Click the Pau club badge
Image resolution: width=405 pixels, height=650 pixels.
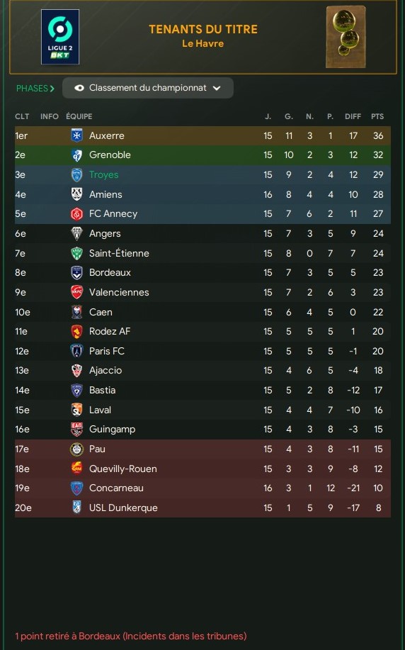pyautogui.click(x=76, y=449)
